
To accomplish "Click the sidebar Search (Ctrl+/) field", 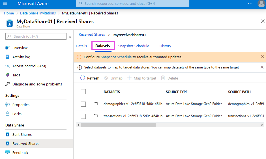I will (x=36, y=36).
